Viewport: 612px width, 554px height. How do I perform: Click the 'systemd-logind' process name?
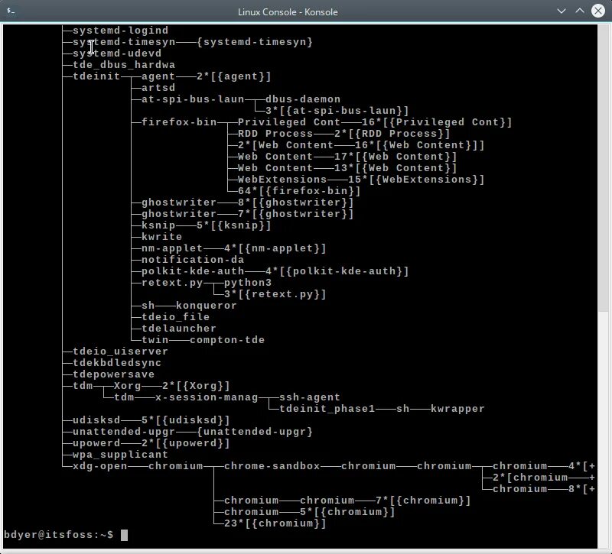pyautogui.click(x=121, y=31)
